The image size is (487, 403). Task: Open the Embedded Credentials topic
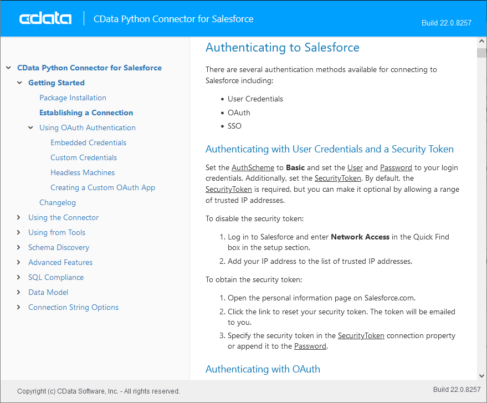[88, 142]
